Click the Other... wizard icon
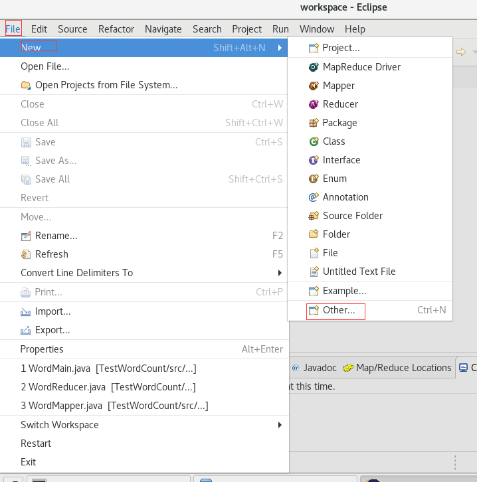 pos(314,310)
